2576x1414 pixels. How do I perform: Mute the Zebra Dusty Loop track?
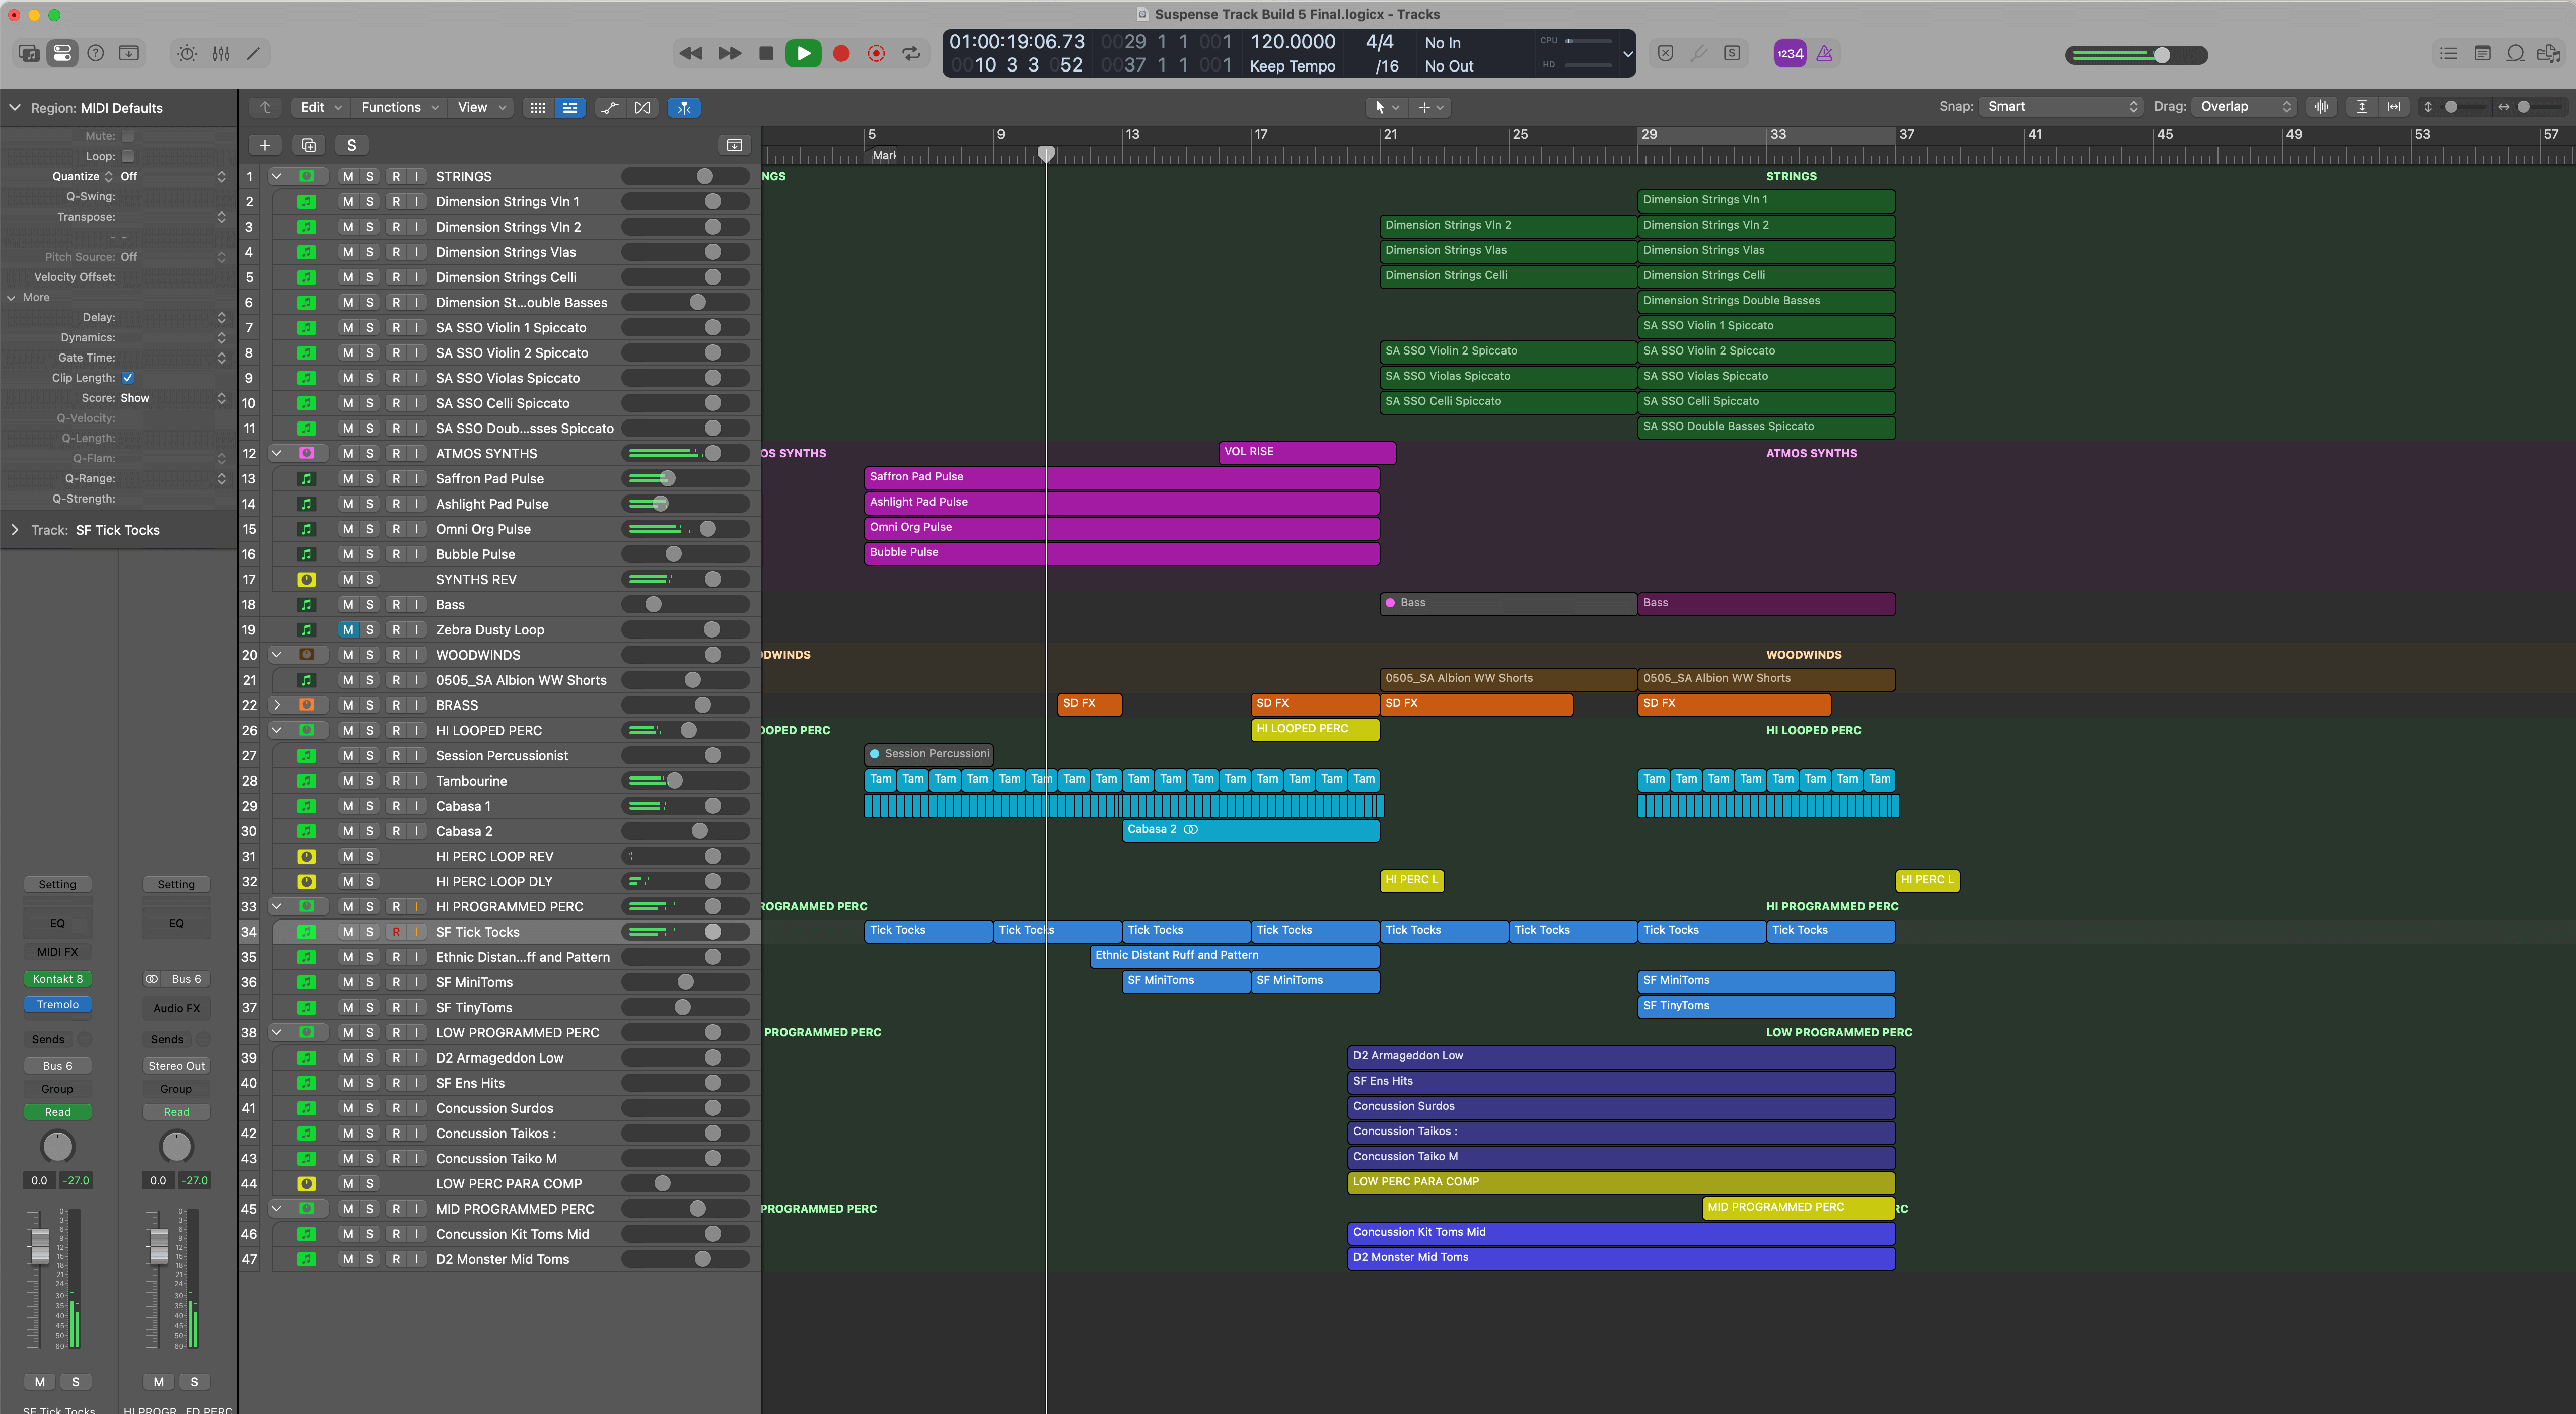coord(347,630)
